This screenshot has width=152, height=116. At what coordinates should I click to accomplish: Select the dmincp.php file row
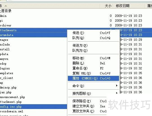[33, 87]
